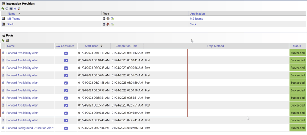
Task: Sort posts by the Name column header
Action: point(11,46)
